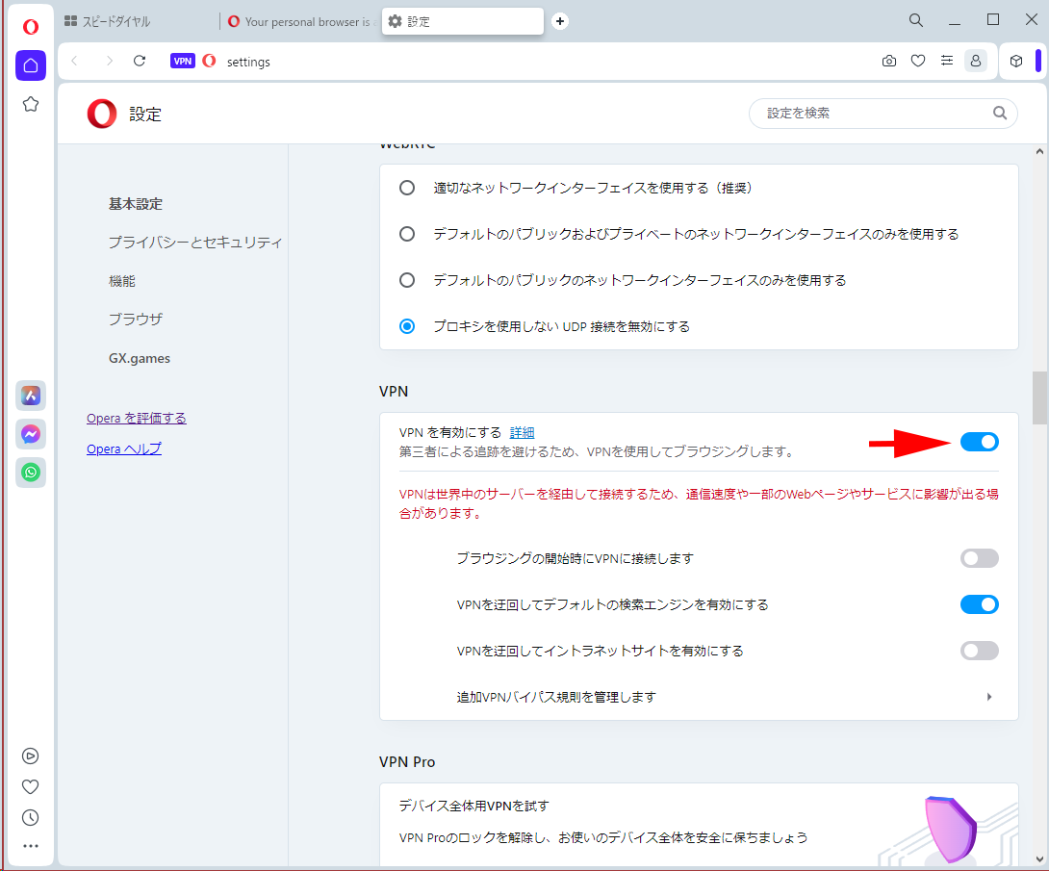The width and height of the screenshot is (1049, 871).
Task: Open the Easy Setup sliders icon
Action: pos(947,61)
